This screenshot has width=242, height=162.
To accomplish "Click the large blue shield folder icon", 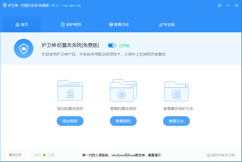I will point(24,49).
